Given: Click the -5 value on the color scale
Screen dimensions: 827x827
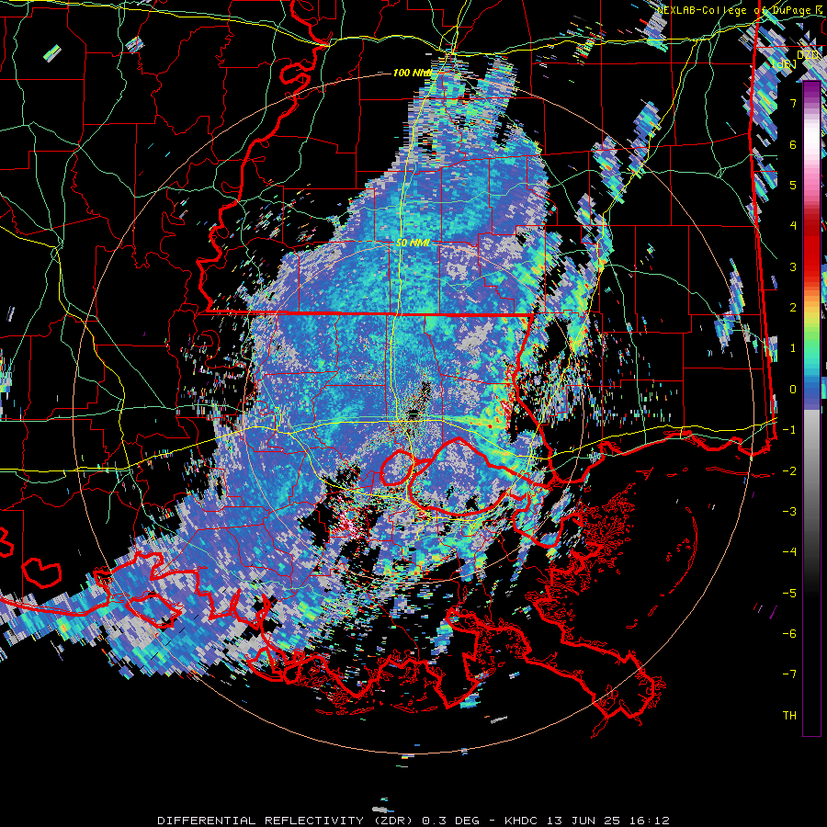Looking at the screenshot, I should [789, 593].
